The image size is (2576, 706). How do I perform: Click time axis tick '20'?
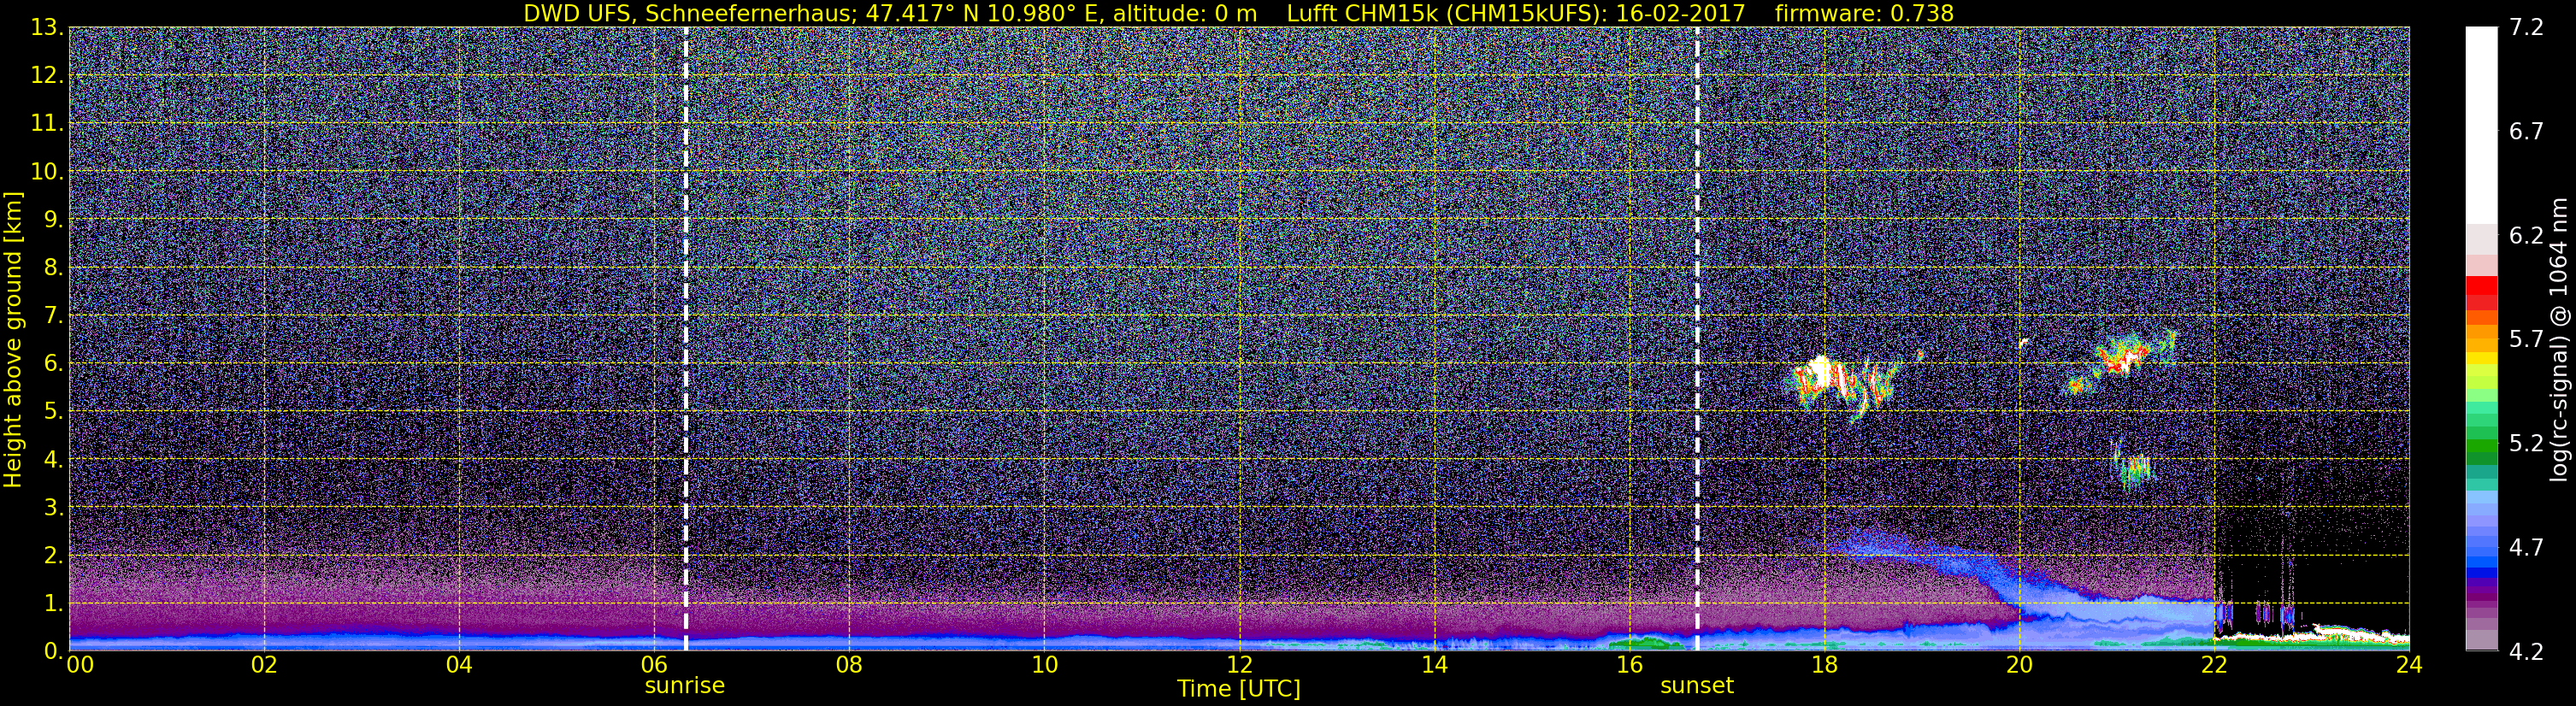pos(2019,666)
